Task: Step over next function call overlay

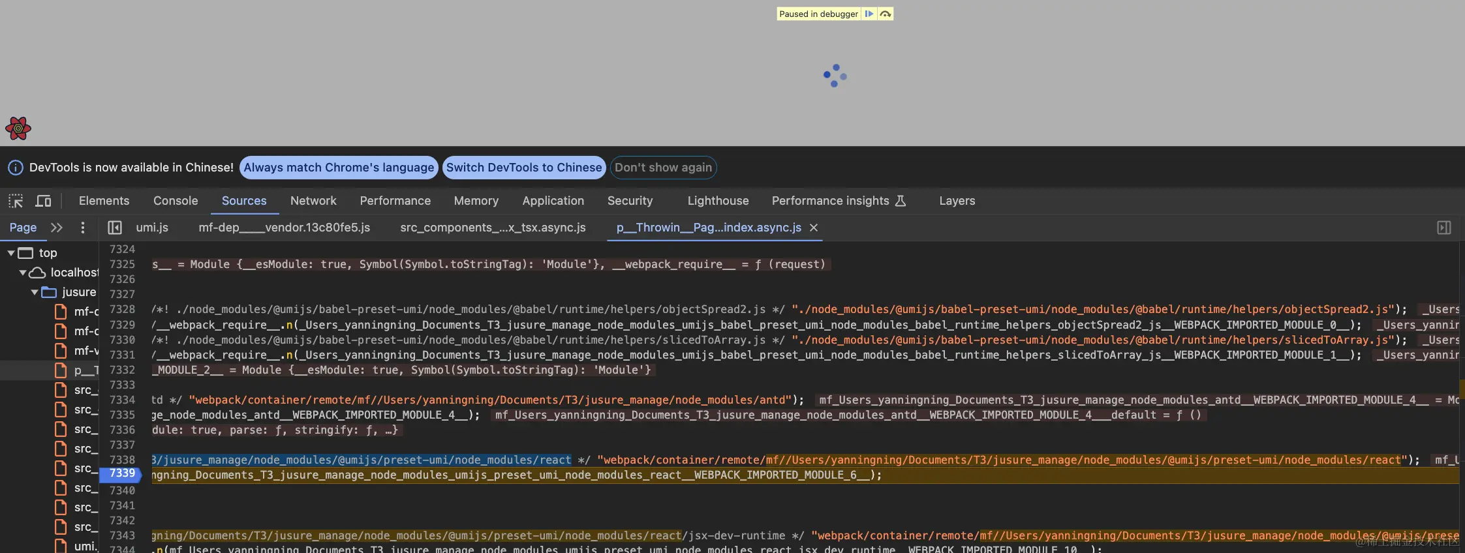Action: (886, 14)
